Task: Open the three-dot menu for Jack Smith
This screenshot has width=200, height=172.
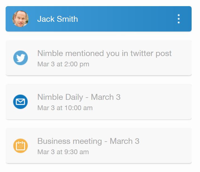Action: [178, 19]
